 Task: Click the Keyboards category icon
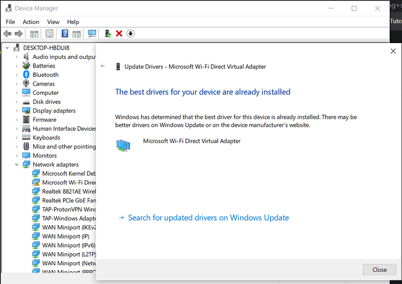pos(26,137)
